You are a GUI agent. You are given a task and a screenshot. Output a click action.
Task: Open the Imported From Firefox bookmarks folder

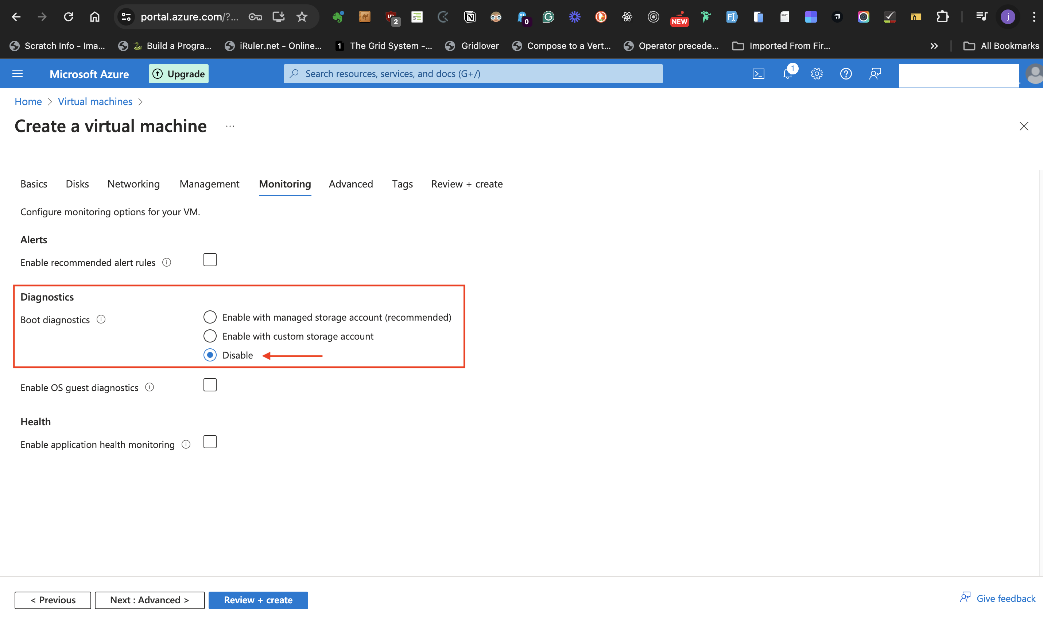[x=781, y=46]
